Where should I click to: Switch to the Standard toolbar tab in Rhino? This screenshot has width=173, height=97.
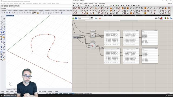coord(4,11)
